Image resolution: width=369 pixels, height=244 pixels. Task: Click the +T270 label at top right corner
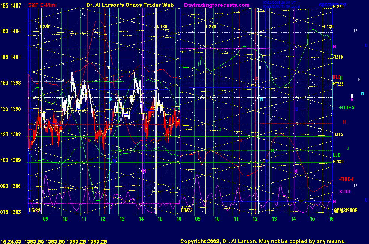click(339, 7)
